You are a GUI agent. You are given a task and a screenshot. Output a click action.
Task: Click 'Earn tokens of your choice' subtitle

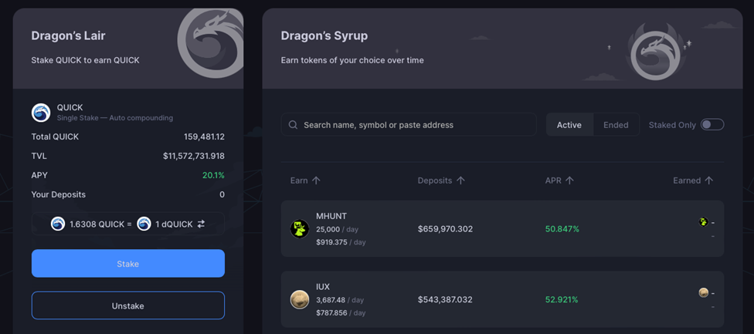tap(352, 60)
